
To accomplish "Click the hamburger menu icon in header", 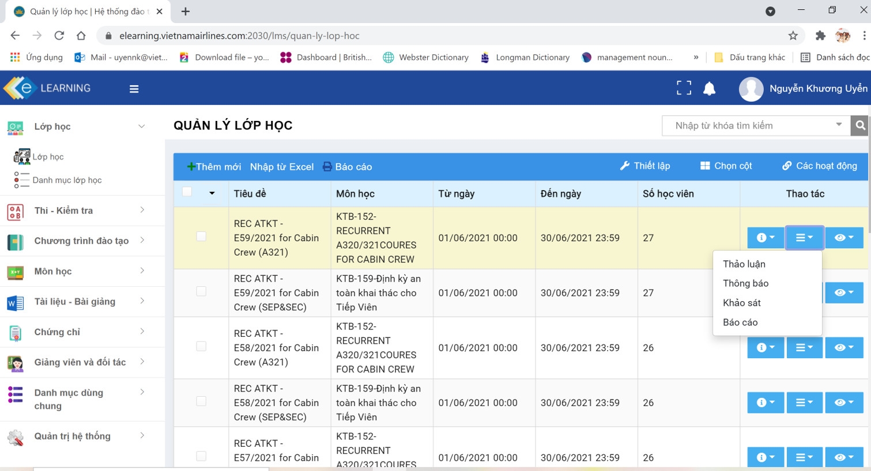I will pyautogui.click(x=134, y=89).
